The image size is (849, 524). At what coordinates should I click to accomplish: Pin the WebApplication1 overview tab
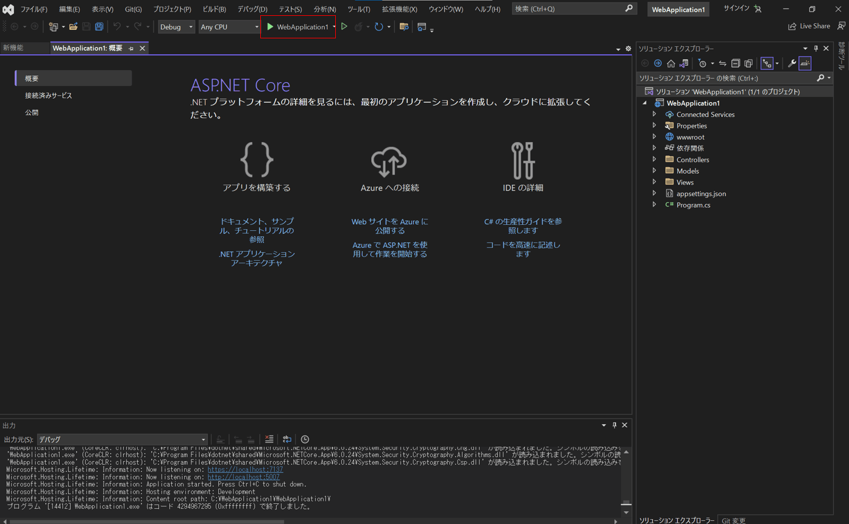point(131,48)
